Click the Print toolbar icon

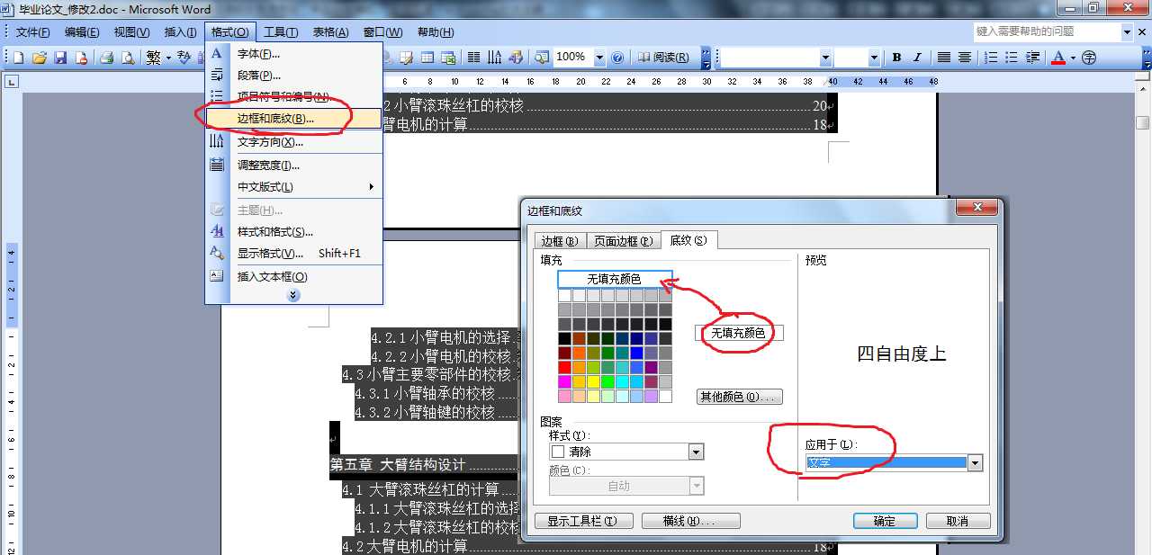106,58
